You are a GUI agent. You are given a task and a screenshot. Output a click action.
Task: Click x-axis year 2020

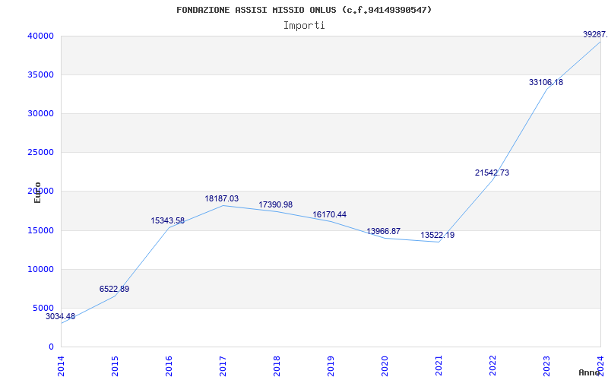(385, 366)
